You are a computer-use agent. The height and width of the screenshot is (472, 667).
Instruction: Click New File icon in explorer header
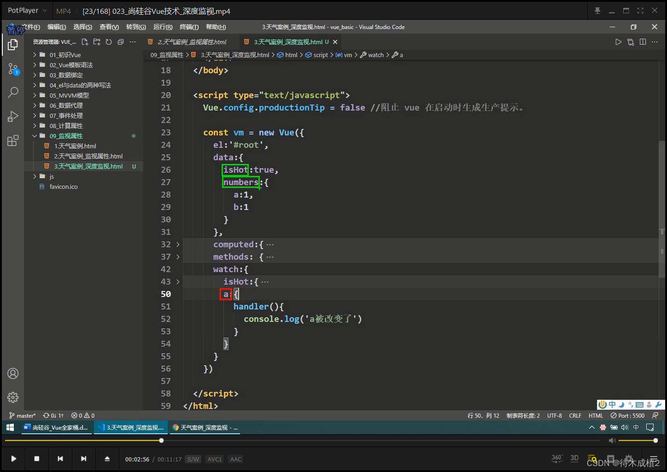(x=85, y=42)
